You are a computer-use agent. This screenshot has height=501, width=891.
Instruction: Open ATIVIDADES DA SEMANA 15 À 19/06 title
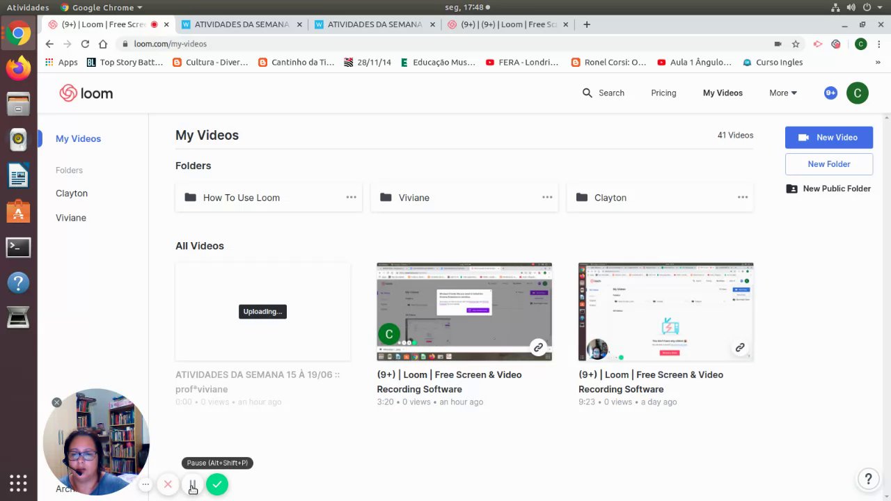258,381
